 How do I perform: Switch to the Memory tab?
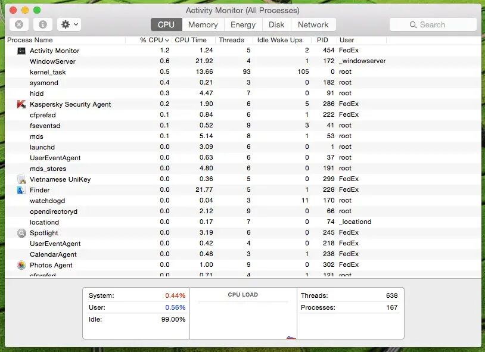click(203, 24)
